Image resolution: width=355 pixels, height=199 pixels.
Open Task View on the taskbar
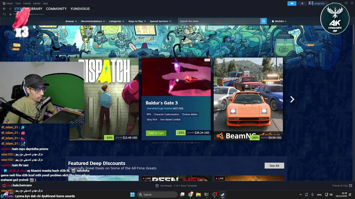pos(182,195)
